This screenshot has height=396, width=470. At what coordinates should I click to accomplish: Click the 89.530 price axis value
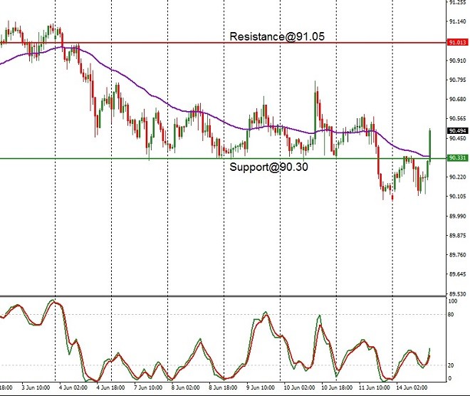[x=457, y=294]
